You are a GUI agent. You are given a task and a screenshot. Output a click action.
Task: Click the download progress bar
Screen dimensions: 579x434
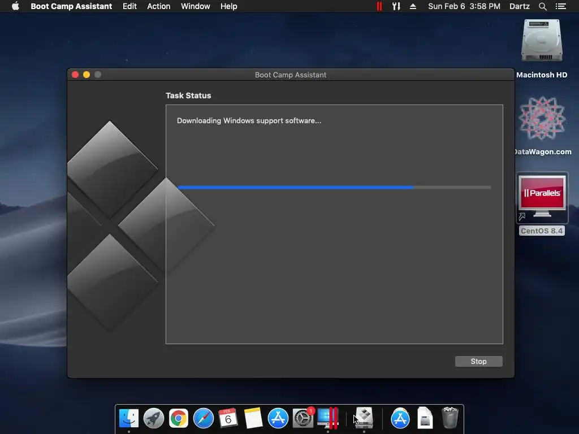tap(335, 188)
